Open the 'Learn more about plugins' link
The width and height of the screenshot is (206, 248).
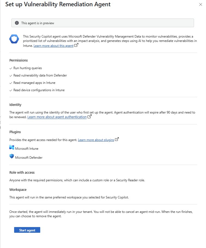[96, 140]
